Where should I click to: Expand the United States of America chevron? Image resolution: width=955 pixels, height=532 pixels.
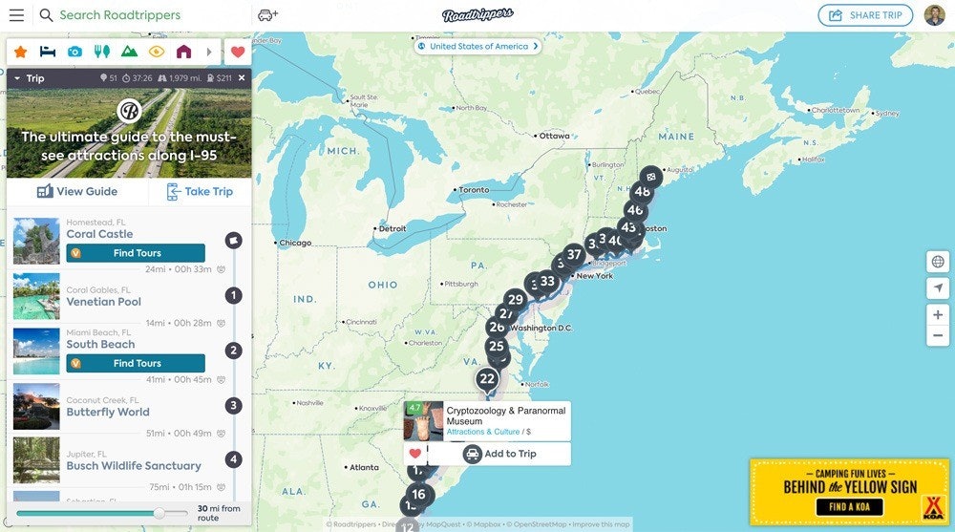point(536,46)
